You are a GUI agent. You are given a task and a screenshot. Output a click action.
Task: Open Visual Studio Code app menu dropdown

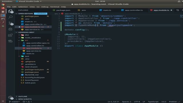(x=29, y=1)
